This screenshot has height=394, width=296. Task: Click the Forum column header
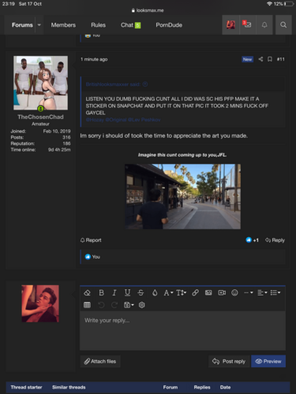coord(170,387)
